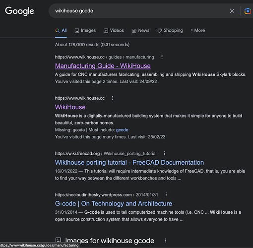Open the More tabs dropdown
This screenshot has height=248, width=253.
point(198,30)
